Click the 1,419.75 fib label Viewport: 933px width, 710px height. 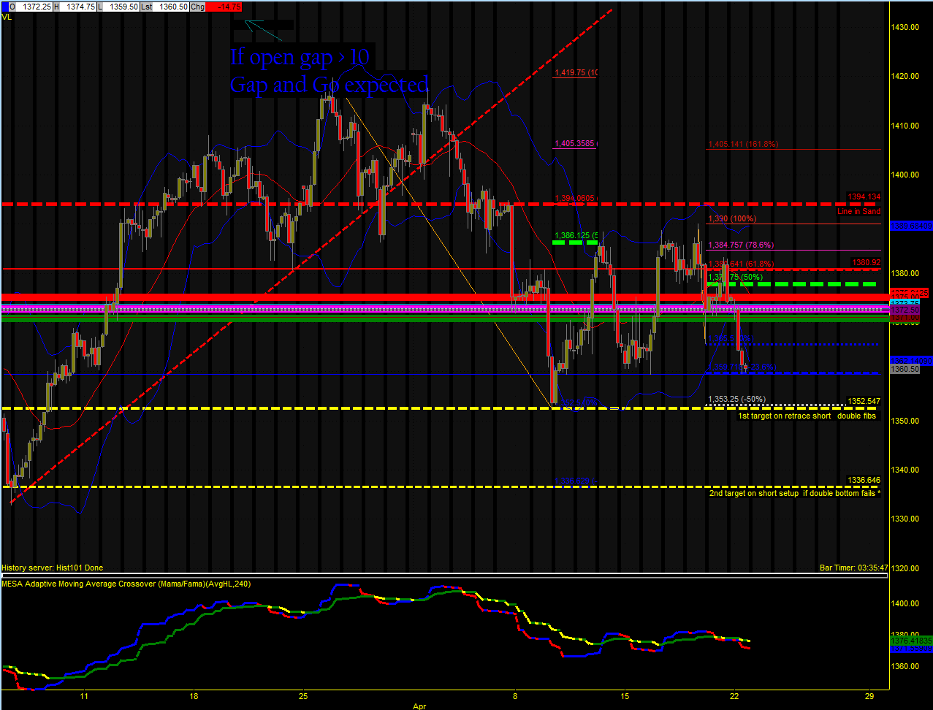pyautogui.click(x=576, y=73)
